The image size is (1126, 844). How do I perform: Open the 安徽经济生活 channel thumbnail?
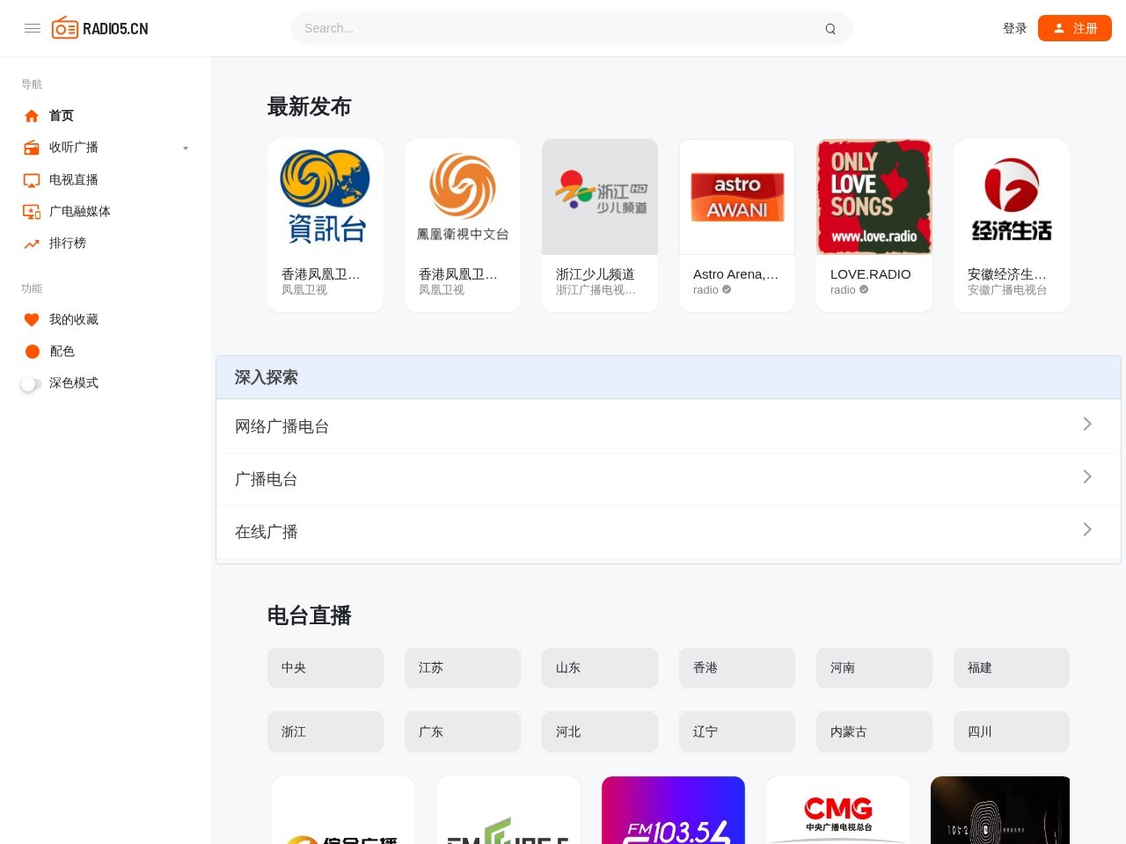coord(1012,197)
